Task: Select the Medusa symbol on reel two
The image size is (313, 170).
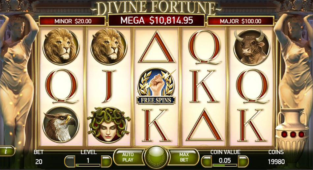Action: pos(108,125)
